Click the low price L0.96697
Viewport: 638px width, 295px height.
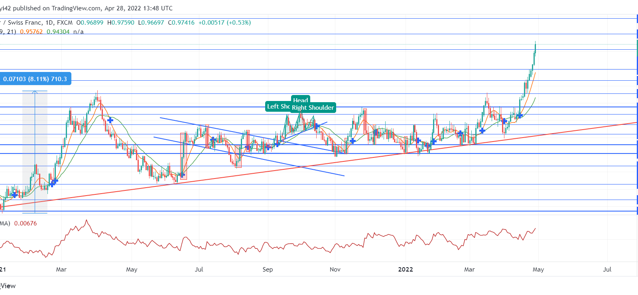pyautogui.click(x=151, y=23)
